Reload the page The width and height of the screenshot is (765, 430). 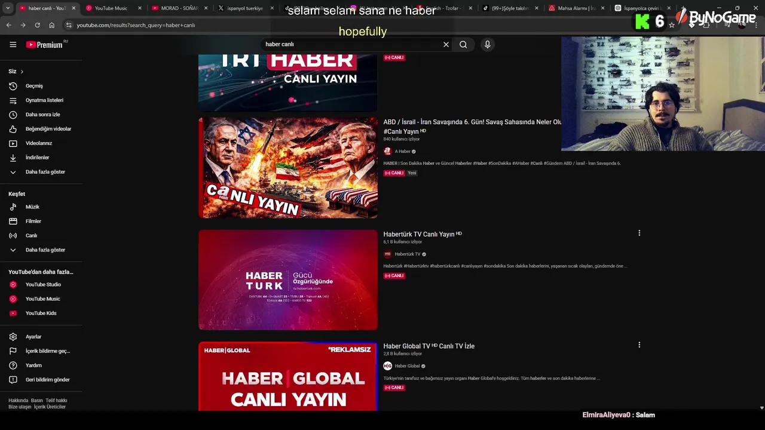37,25
